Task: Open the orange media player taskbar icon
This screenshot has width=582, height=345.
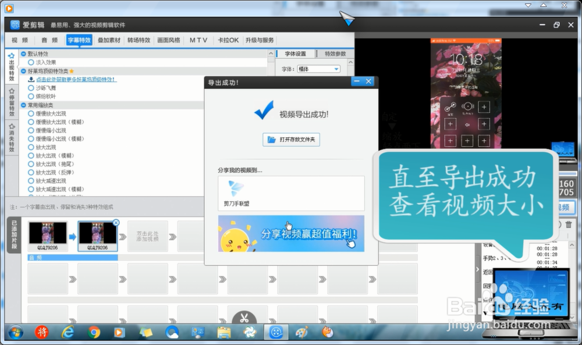Action: tap(119, 332)
